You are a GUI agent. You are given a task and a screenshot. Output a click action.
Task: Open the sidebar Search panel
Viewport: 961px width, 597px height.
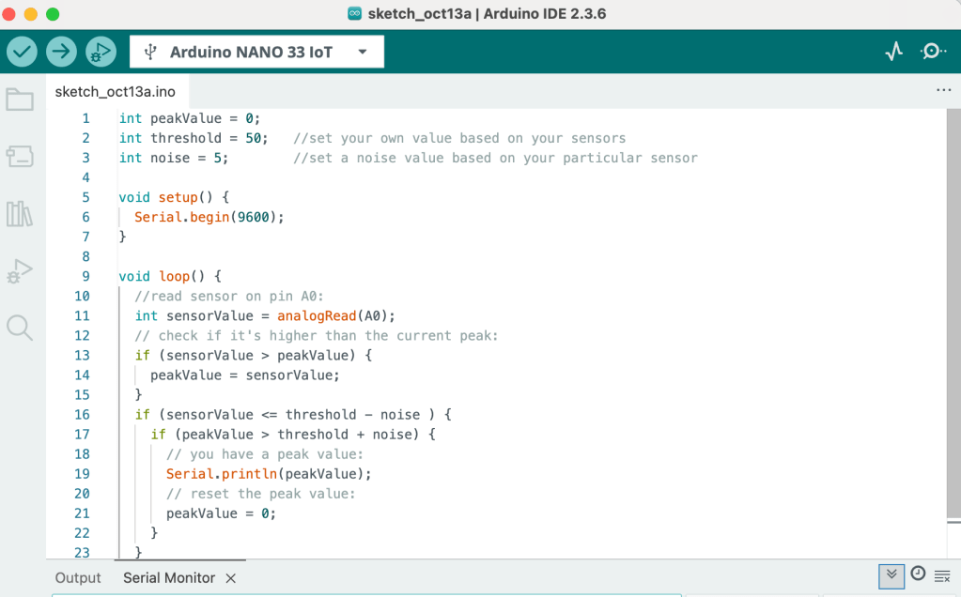click(x=20, y=328)
